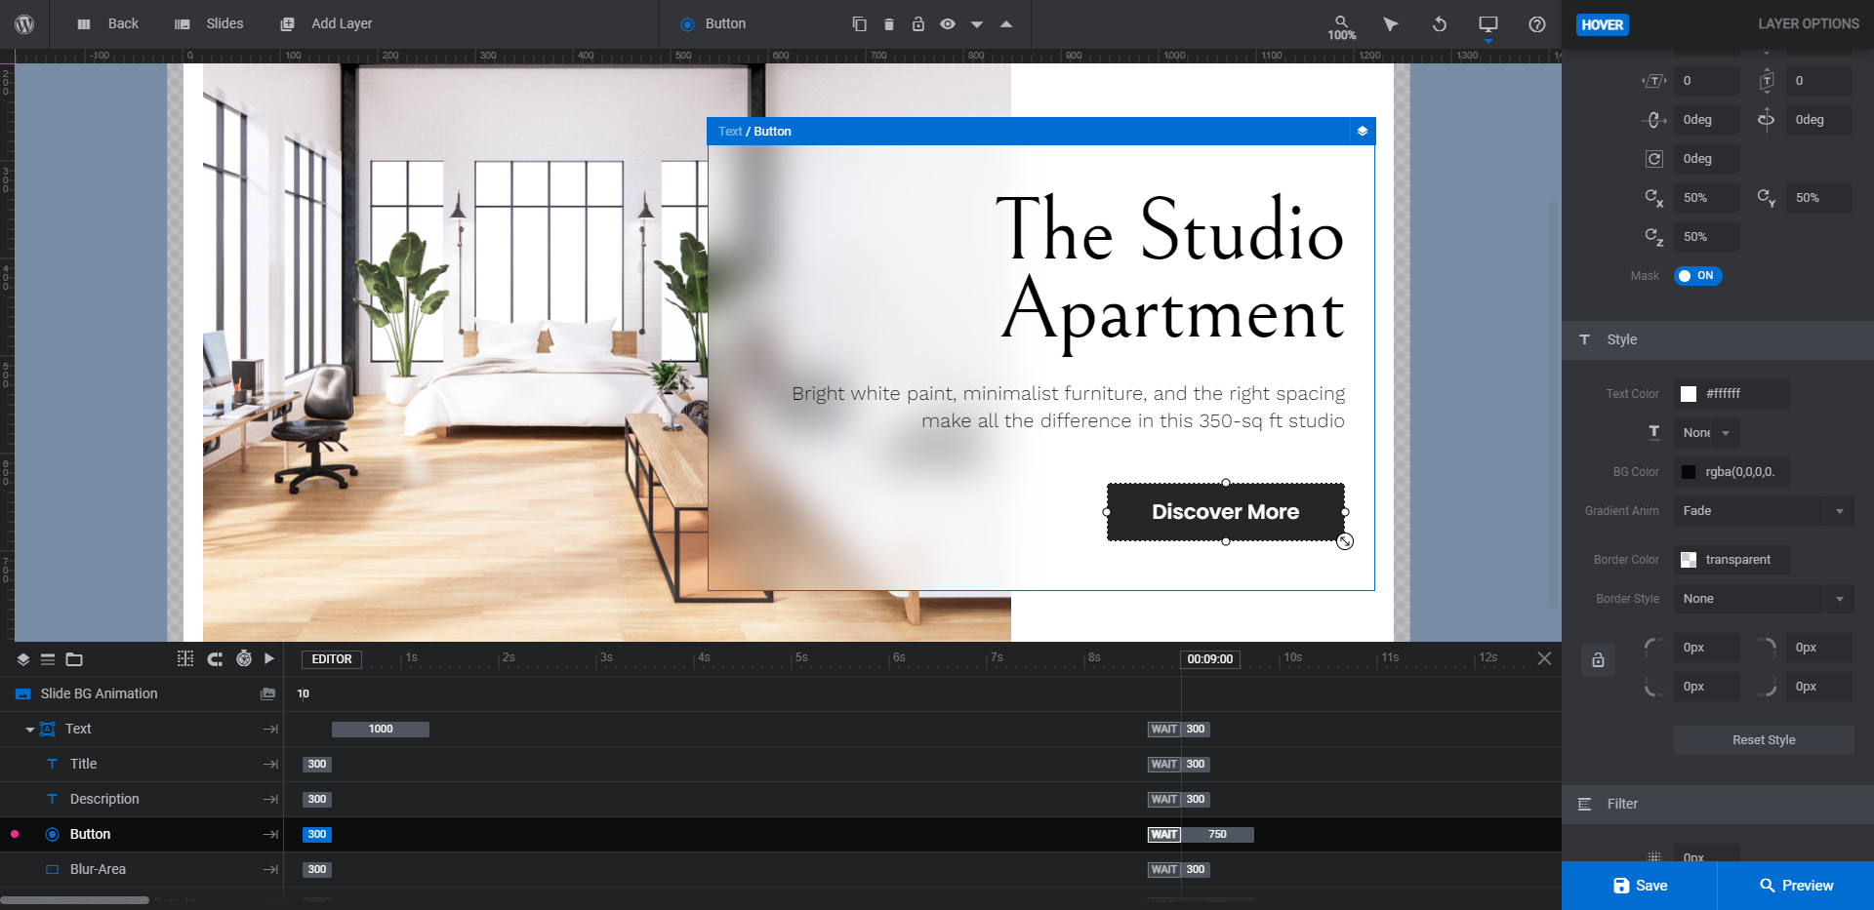Play the timeline animation

pos(269,658)
